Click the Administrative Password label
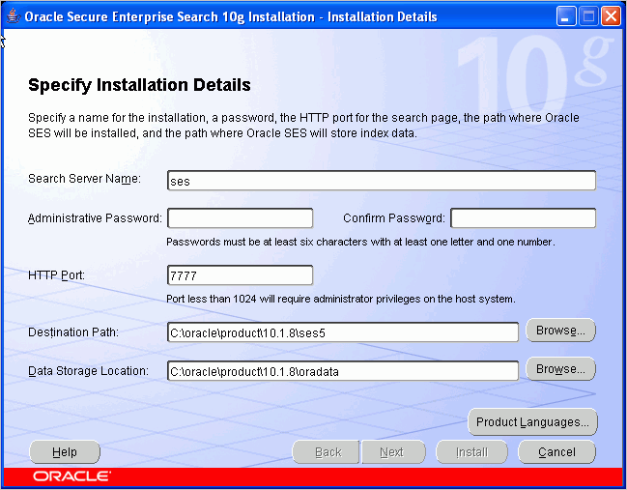Viewport: 627px width, 490px height. pyautogui.click(x=95, y=218)
